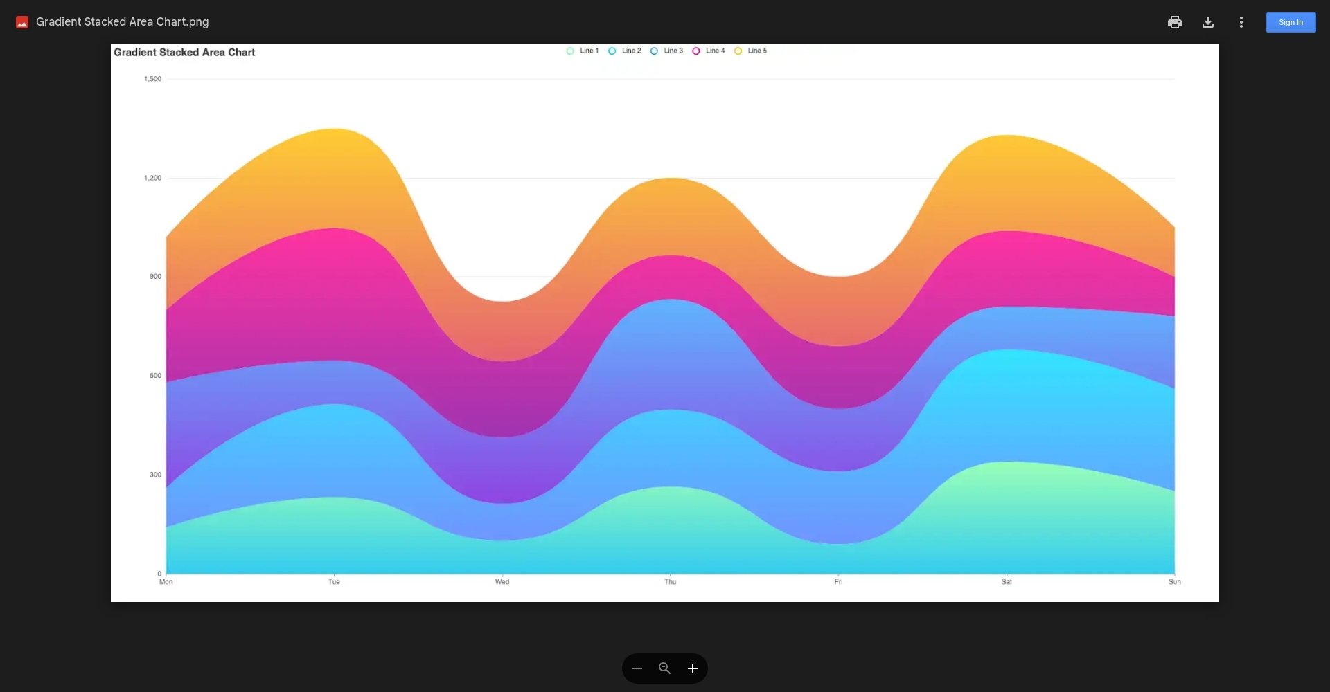Download the chart image file
The image size is (1330, 692).
1207,22
